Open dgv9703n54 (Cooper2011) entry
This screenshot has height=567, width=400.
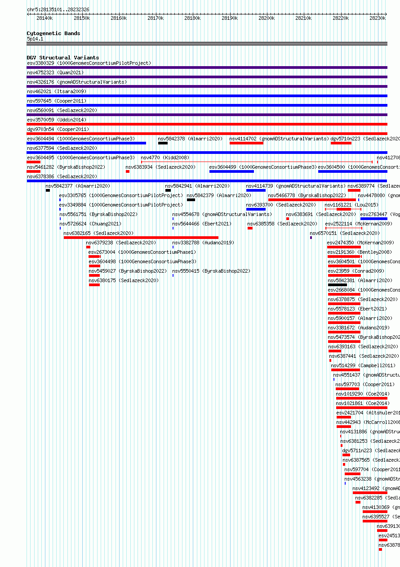(58, 129)
